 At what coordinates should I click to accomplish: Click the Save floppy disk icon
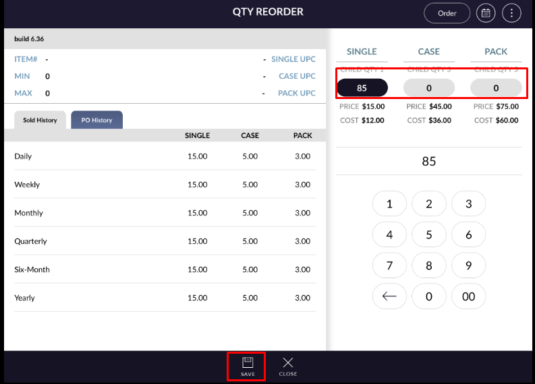pos(248,362)
